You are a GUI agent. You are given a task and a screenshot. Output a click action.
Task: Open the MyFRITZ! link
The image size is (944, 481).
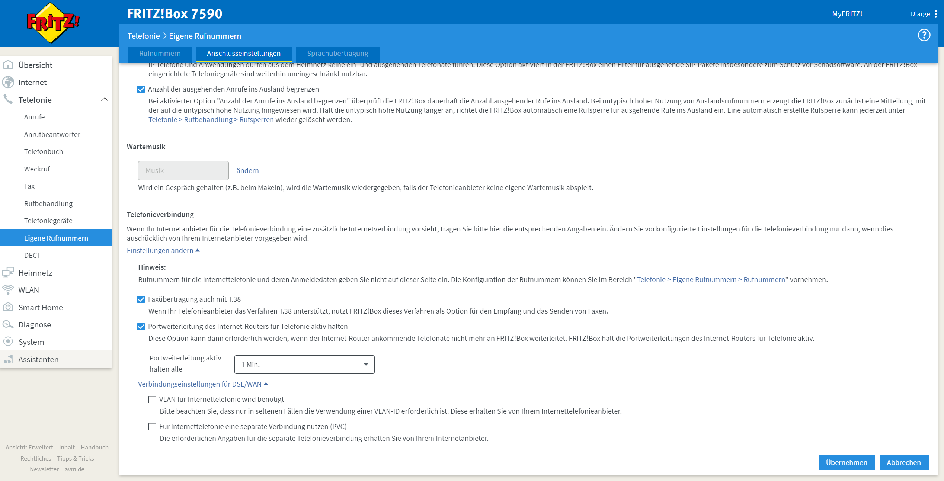click(x=847, y=14)
